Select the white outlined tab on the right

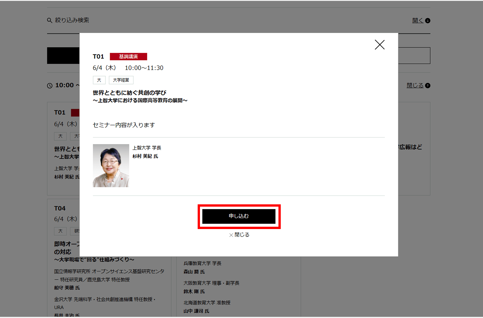(x=414, y=55)
